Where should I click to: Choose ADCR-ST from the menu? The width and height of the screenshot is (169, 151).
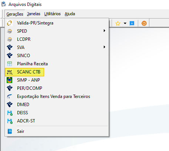point(57,121)
